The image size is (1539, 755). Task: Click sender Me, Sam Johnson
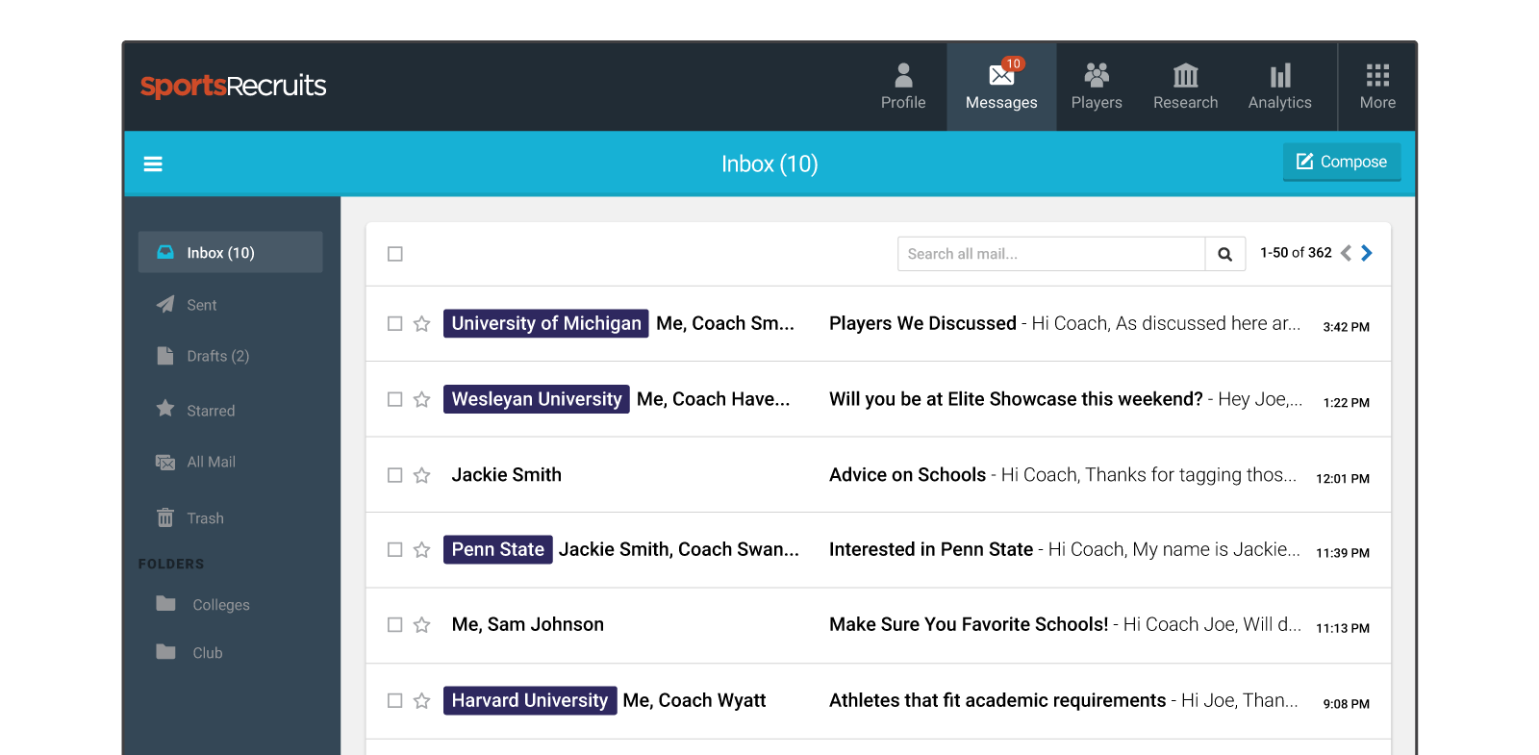click(x=528, y=625)
